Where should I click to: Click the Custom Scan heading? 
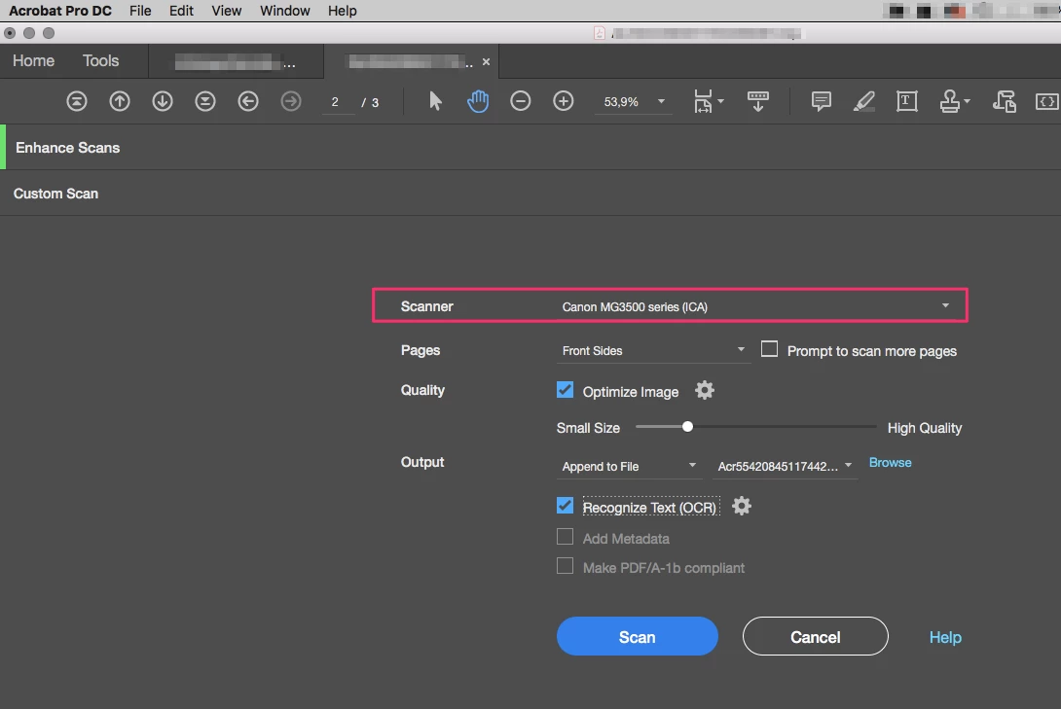point(56,194)
